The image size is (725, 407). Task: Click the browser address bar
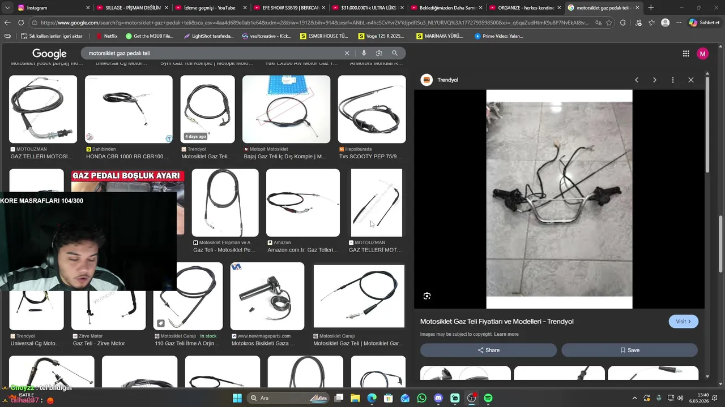click(x=314, y=23)
